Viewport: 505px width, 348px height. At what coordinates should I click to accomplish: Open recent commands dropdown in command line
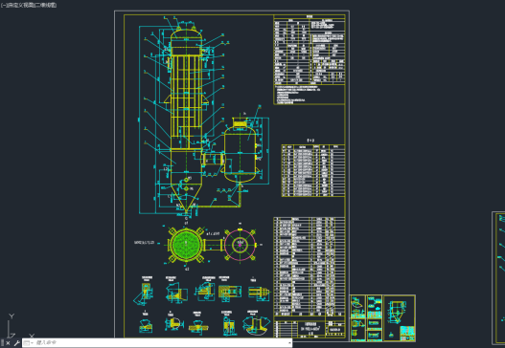(x=29, y=343)
